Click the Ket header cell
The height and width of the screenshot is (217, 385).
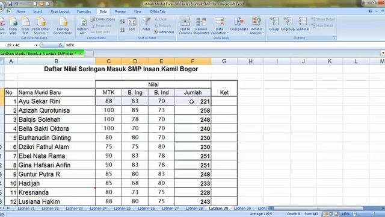224,92
